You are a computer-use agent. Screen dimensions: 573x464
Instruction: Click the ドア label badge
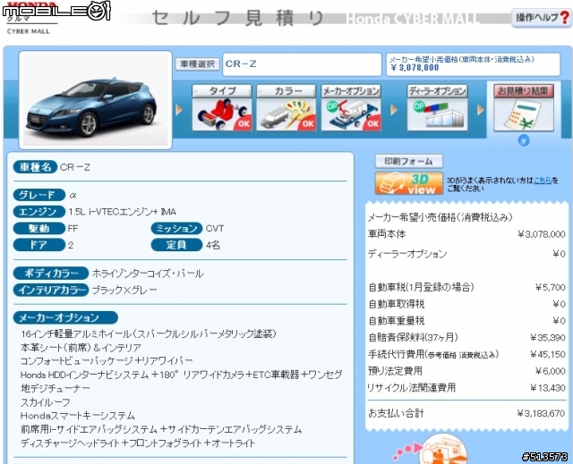[x=39, y=245]
